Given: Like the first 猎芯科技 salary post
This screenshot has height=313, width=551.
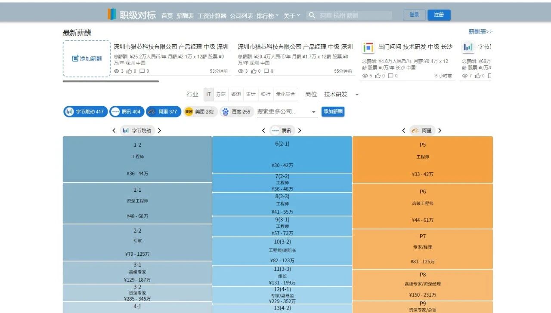Looking at the screenshot, I should point(130,71).
